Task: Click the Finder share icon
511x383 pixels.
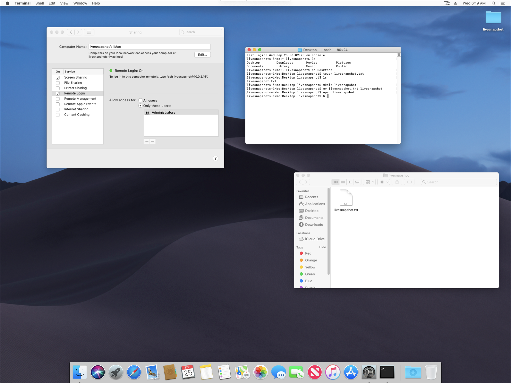Action: [x=397, y=182]
